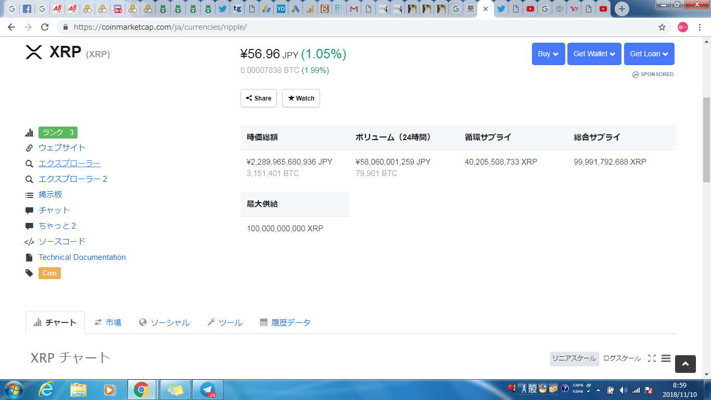Open the エクスプローラー link
The height and width of the screenshot is (400, 711).
click(x=70, y=164)
